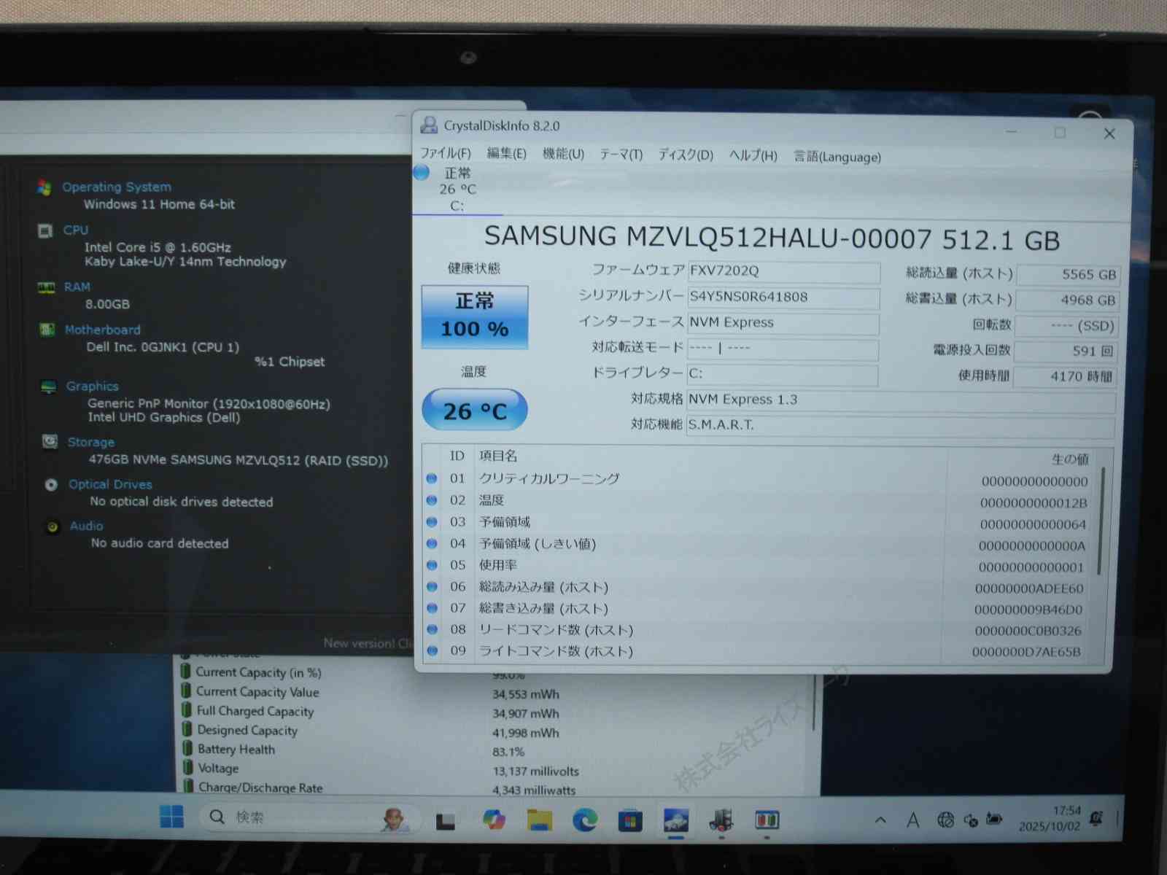The height and width of the screenshot is (875, 1167).
Task: Open the Copilot app on the taskbar
Action: coord(494,820)
